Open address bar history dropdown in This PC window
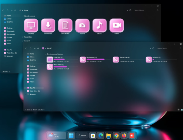The height and width of the screenshot is (140, 183). click(x=150, y=48)
